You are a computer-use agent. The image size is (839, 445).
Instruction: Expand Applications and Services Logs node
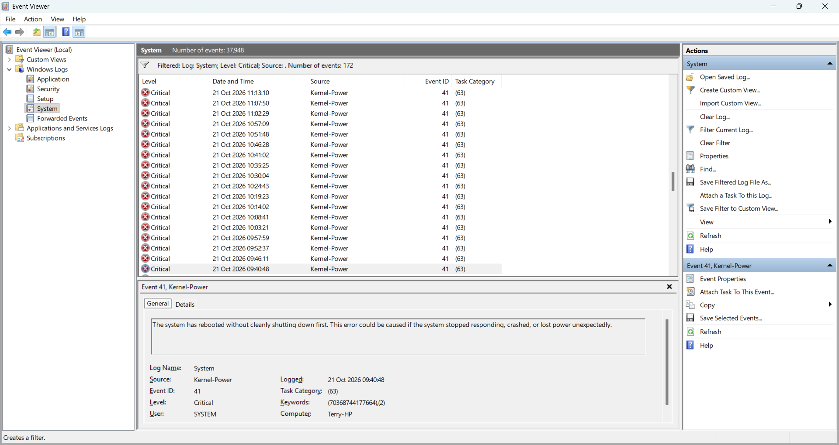[9, 128]
